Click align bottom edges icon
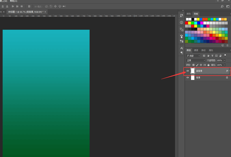231x157 pixels. tap(7, 6)
